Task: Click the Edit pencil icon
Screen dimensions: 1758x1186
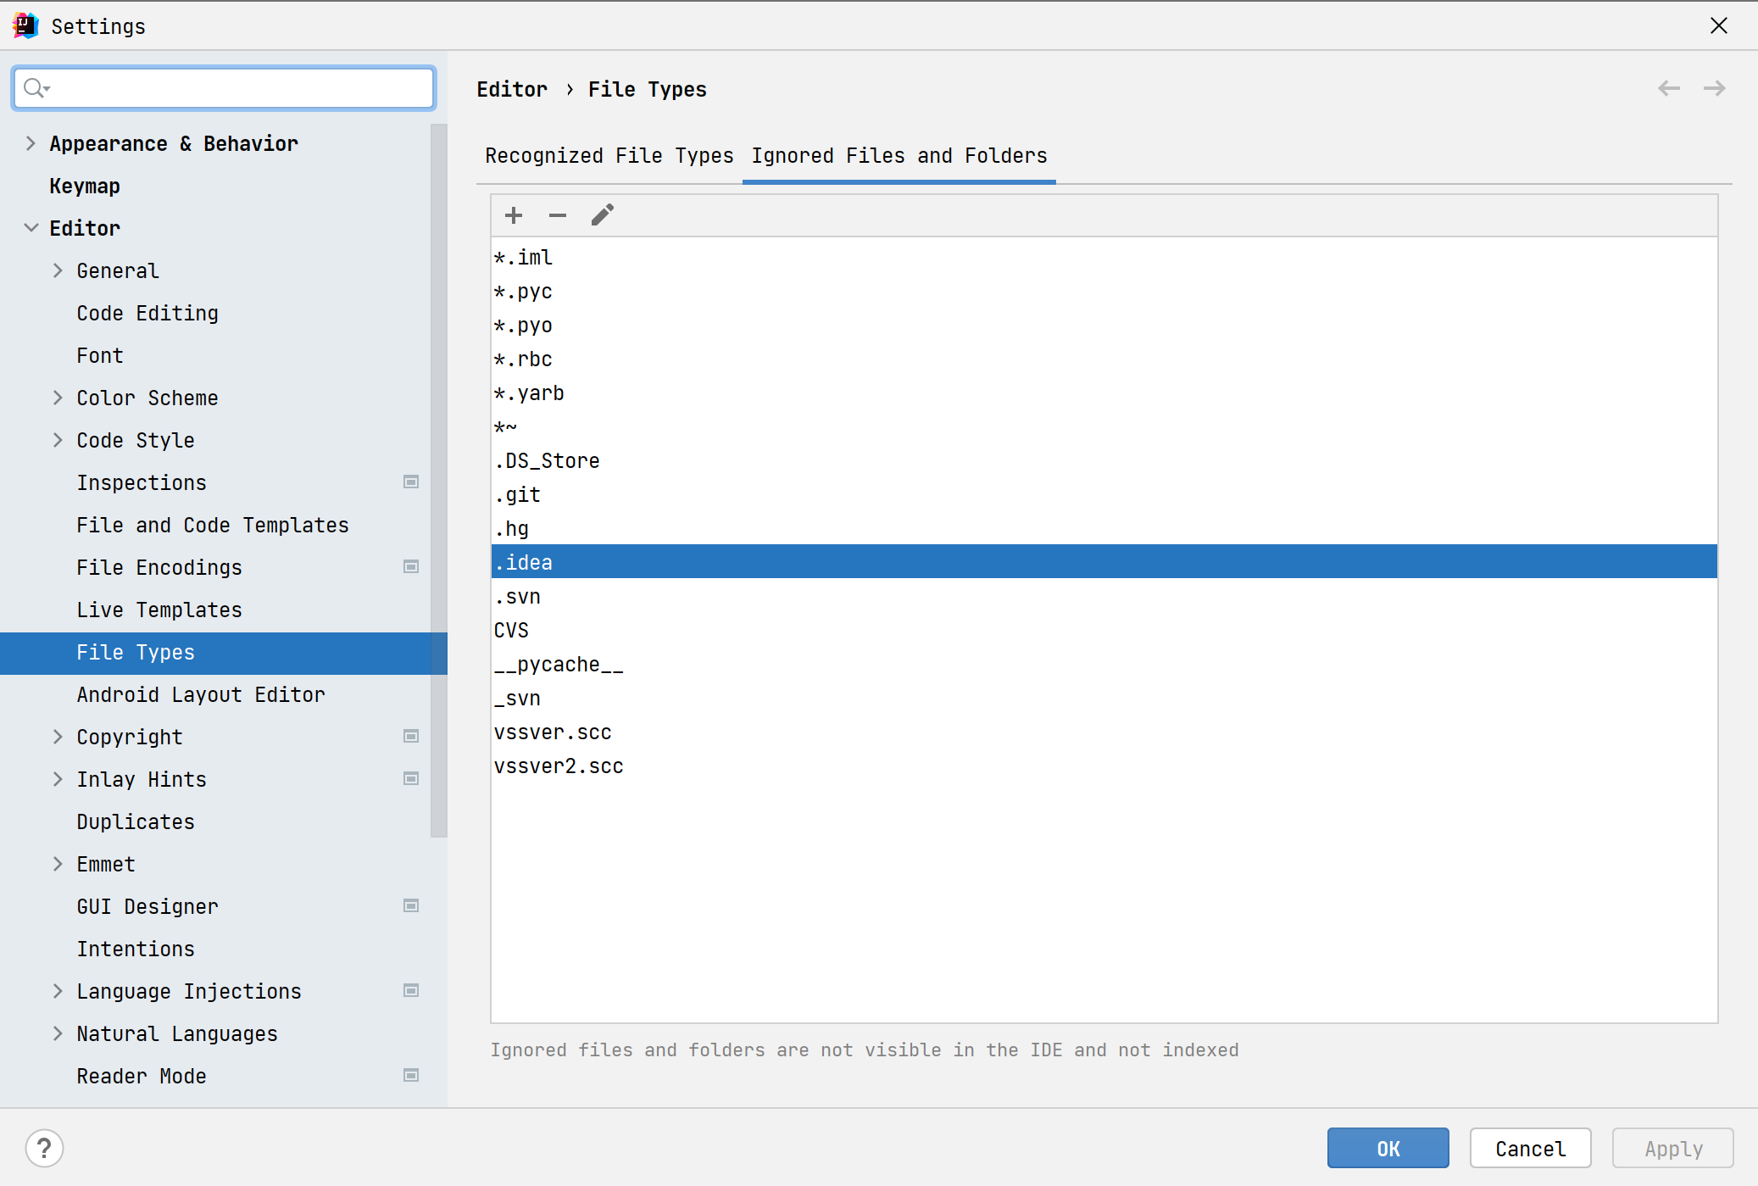Action: [602, 215]
